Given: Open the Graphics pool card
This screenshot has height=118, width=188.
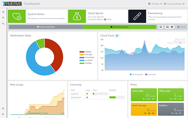Looking at the screenshot, I should pos(171,109).
